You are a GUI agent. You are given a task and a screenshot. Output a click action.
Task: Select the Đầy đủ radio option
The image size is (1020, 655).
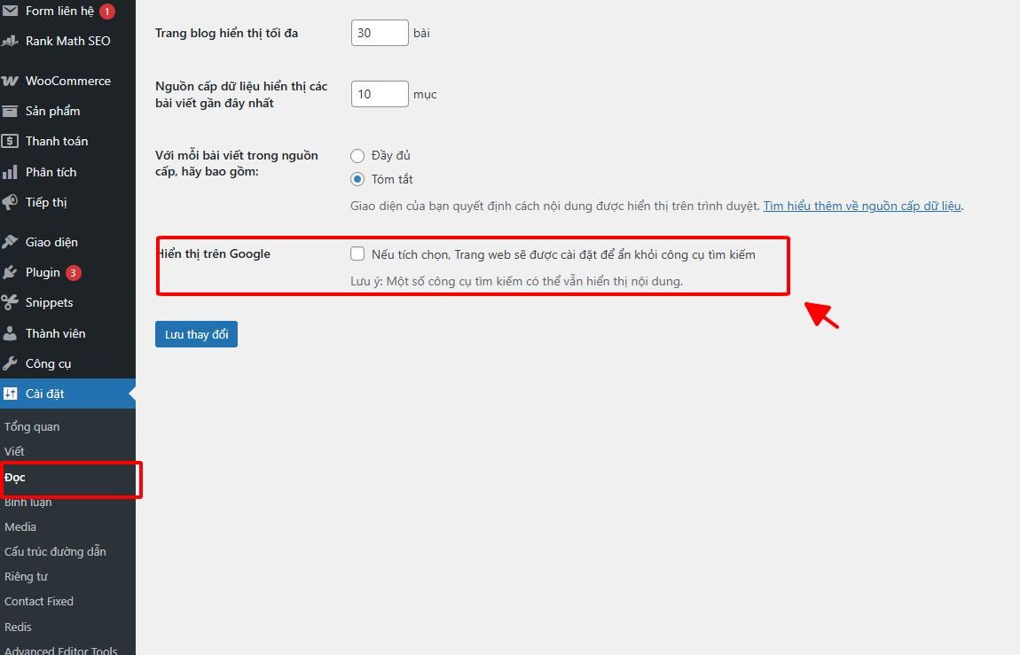(x=357, y=156)
